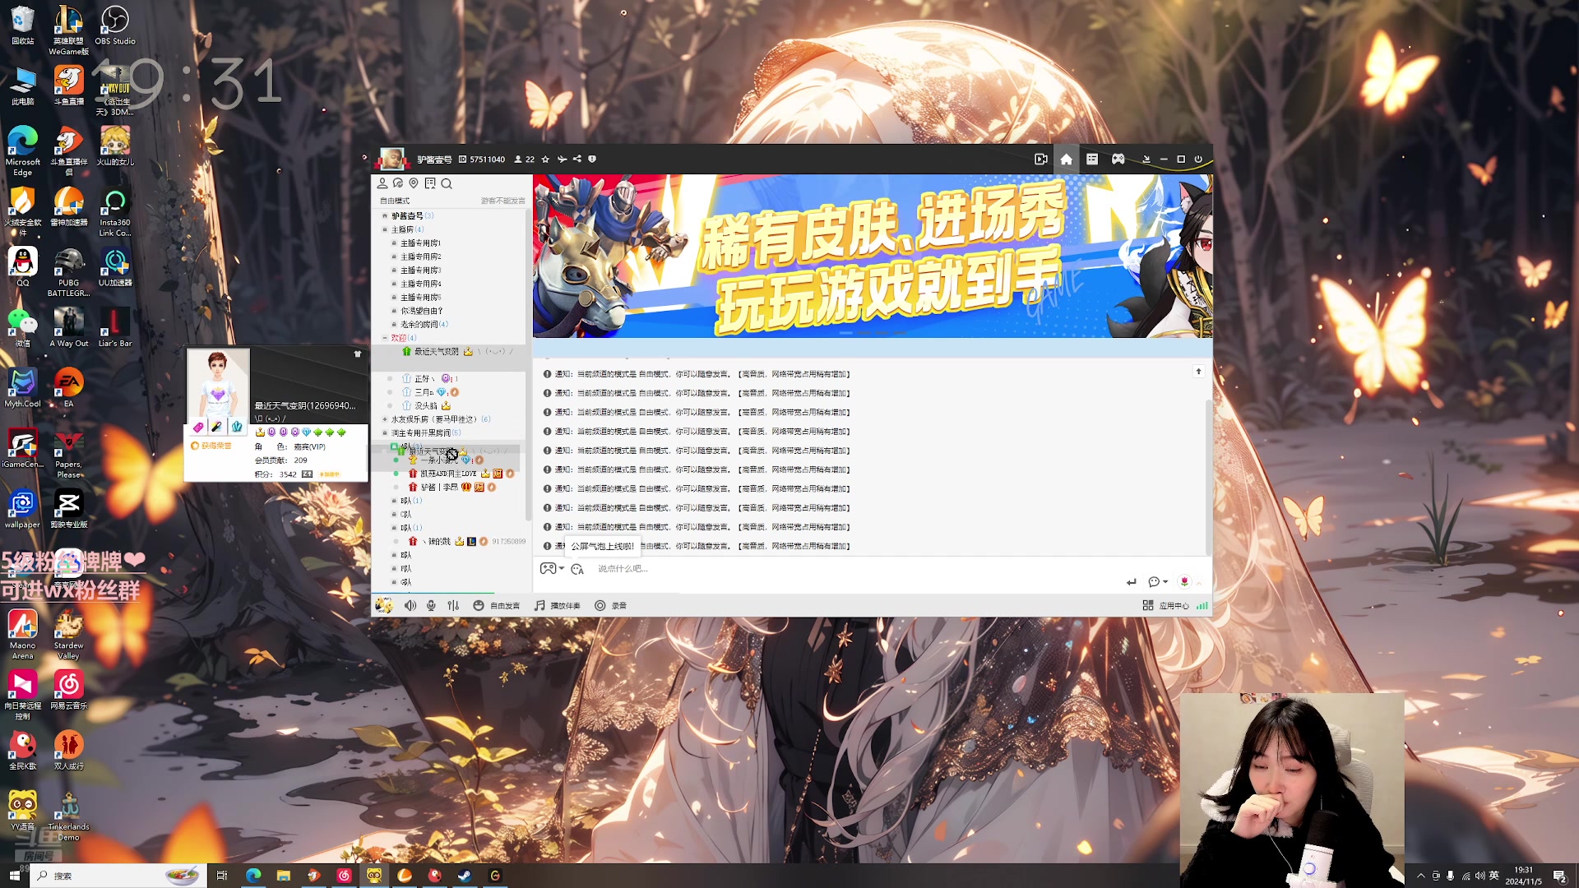Select the root channel 驴酱壹号(3)

tap(412, 216)
